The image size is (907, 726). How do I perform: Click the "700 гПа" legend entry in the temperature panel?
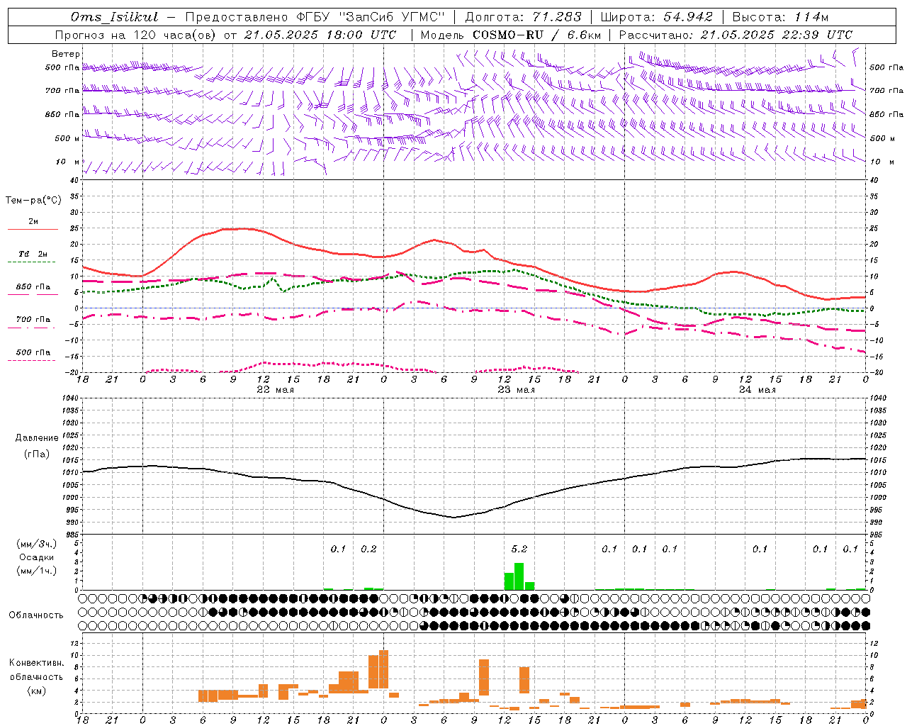[x=33, y=319]
